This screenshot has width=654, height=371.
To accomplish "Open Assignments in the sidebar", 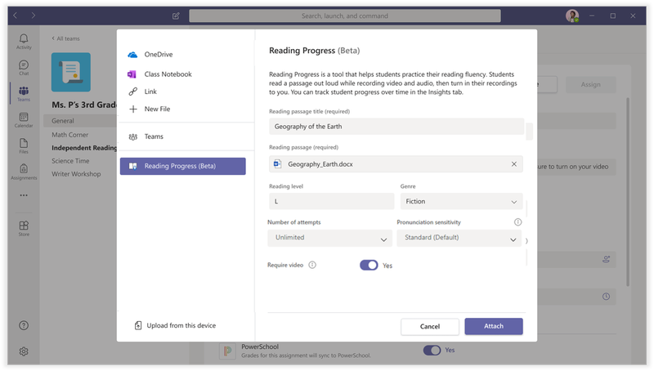I will coord(24,172).
